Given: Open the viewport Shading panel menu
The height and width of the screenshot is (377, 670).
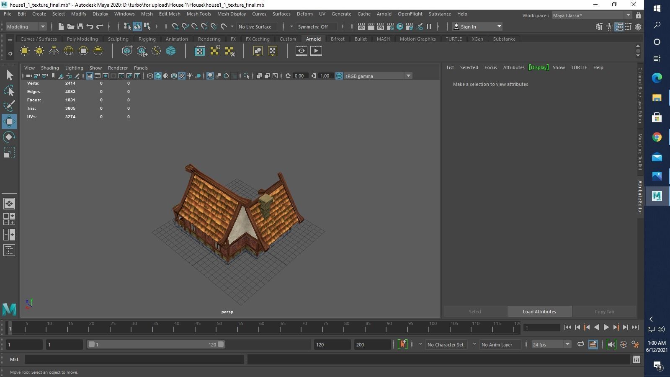Looking at the screenshot, I should [50, 68].
